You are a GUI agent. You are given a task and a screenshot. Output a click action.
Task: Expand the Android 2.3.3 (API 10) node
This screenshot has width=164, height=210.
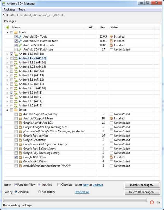point(7,88)
